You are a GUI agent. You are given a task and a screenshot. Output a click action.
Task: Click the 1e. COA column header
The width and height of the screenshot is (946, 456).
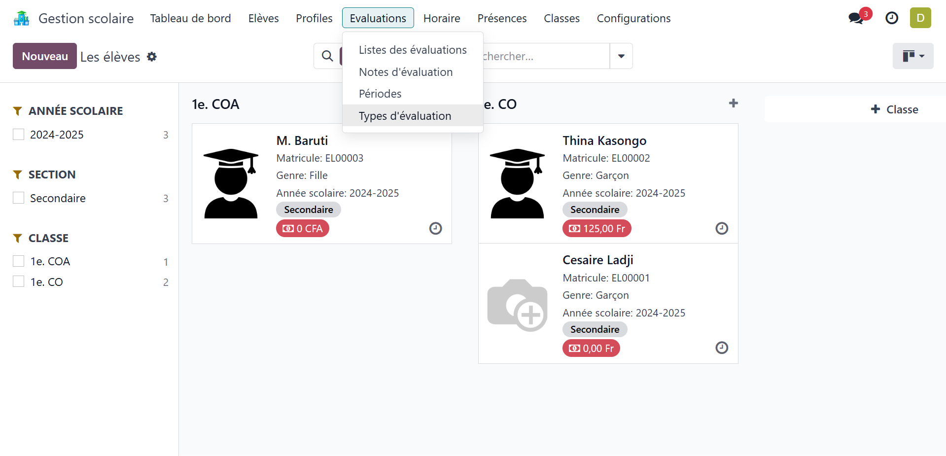click(215, 104)
